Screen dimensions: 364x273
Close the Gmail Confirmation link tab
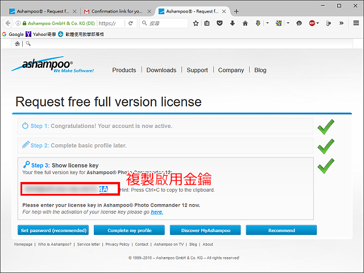point(149,11)
